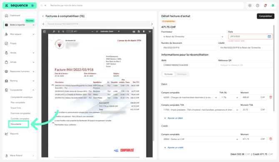The width and height of the screenshot is (279, 162).
Task: Switch to the Historique tab
Action: [182, 74]
